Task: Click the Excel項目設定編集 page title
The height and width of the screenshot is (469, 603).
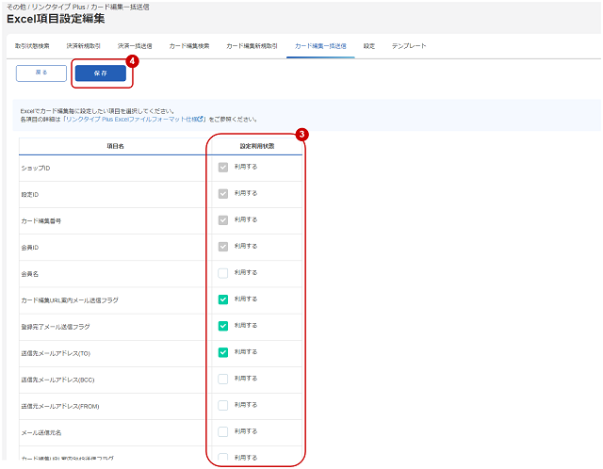Action: coord(56,19)
